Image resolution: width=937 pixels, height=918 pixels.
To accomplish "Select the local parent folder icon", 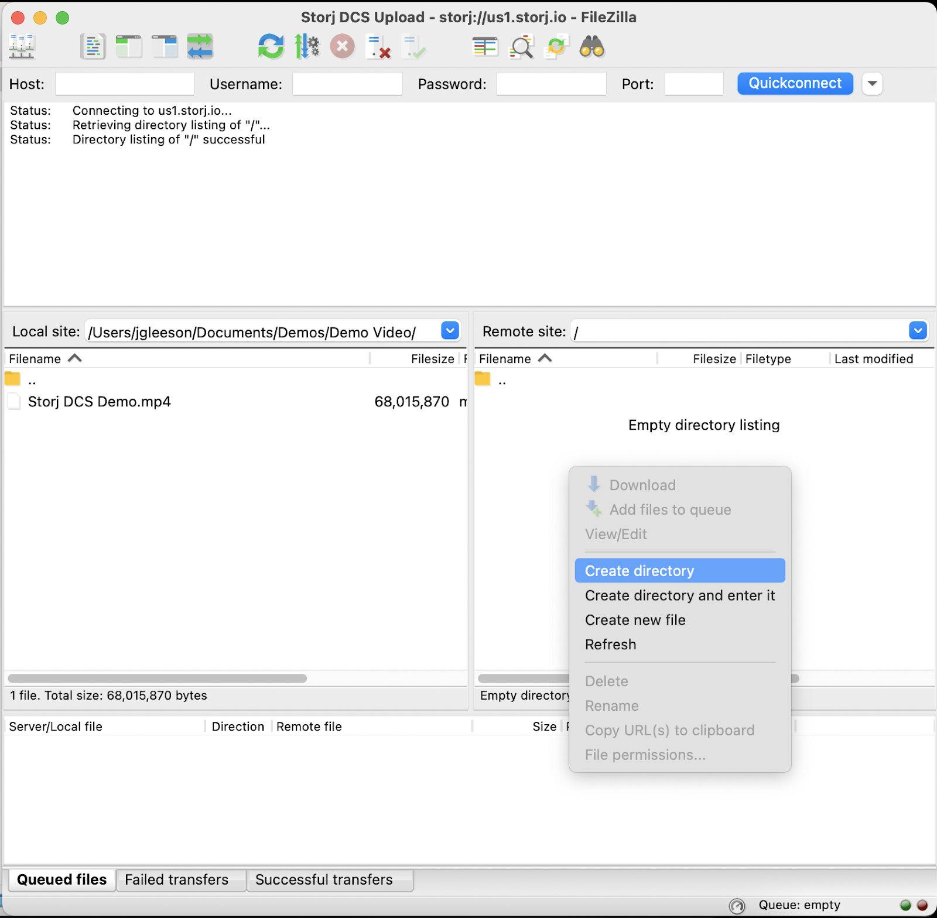I will pyautogui.click(x=12, y=379).
